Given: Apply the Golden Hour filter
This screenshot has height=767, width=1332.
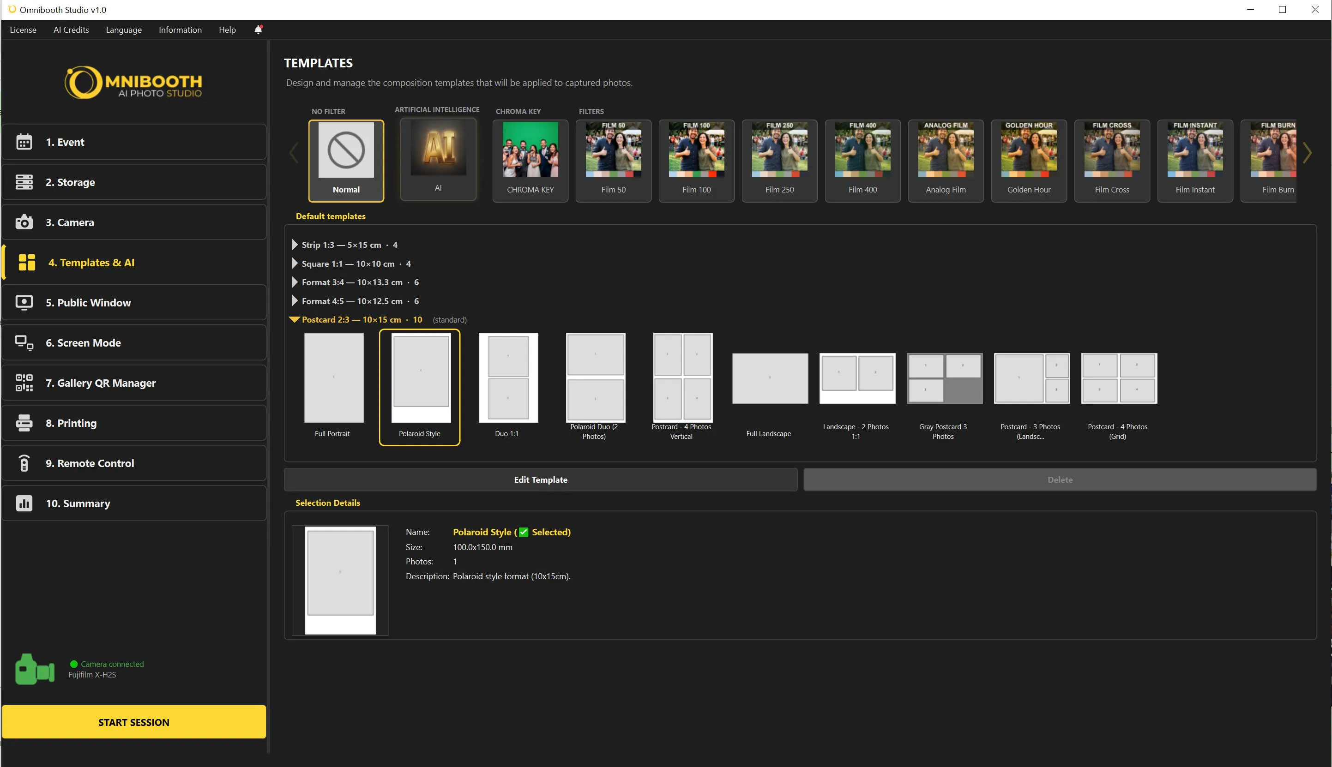Looking at the screenshot, I should click(1029, 161).
